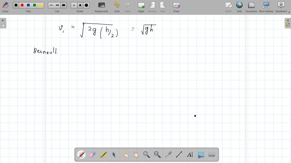Pick the hand scroll page tool
Screen dimensions: 291x163
click(x=136, y=155)
